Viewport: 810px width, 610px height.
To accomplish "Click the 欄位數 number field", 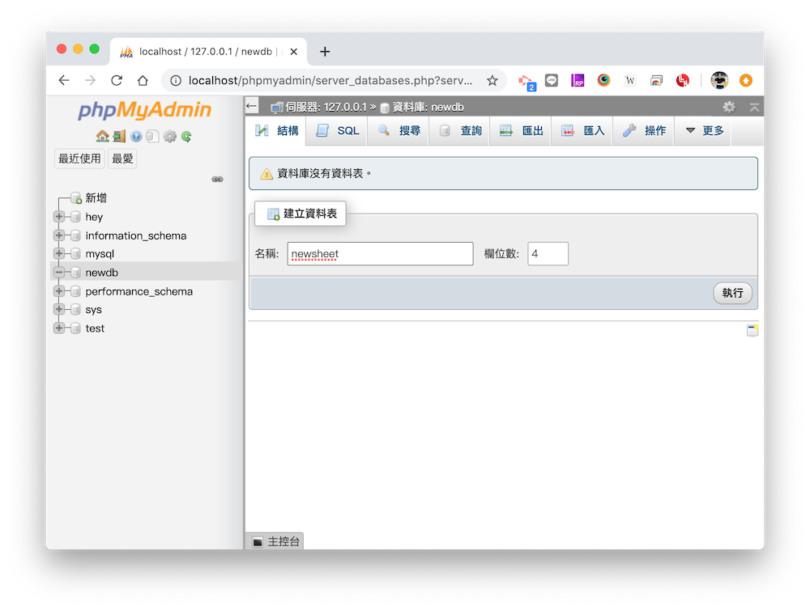I will [x=548, y=254].
